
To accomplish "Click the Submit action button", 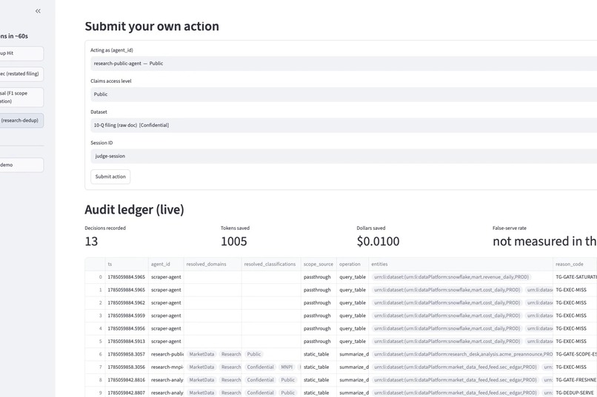I will tap(110, 177).
